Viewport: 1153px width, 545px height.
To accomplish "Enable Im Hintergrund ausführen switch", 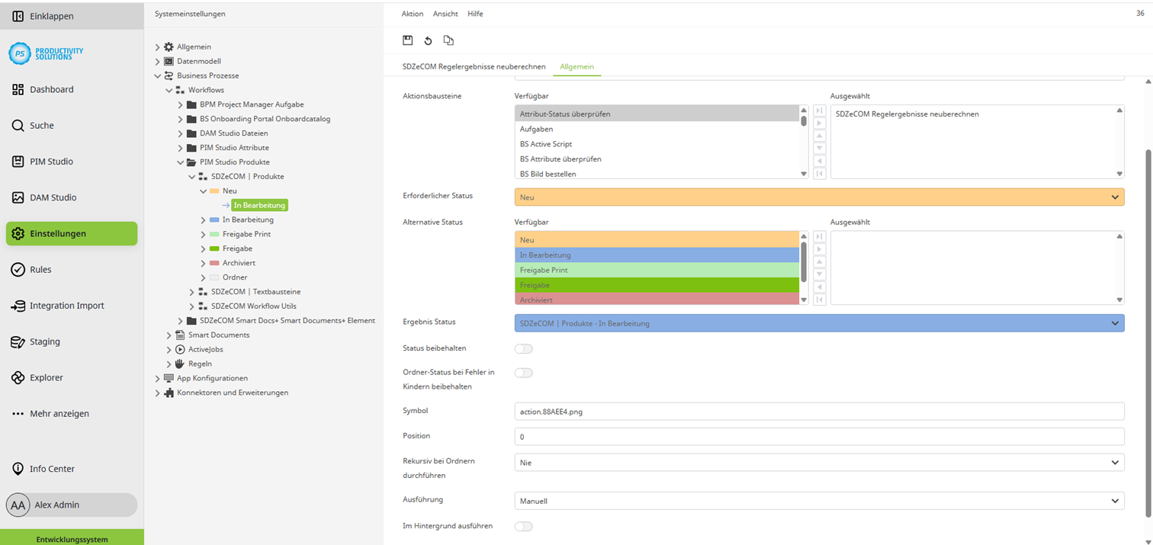I will pyautogui.click(x=523, y=526).
